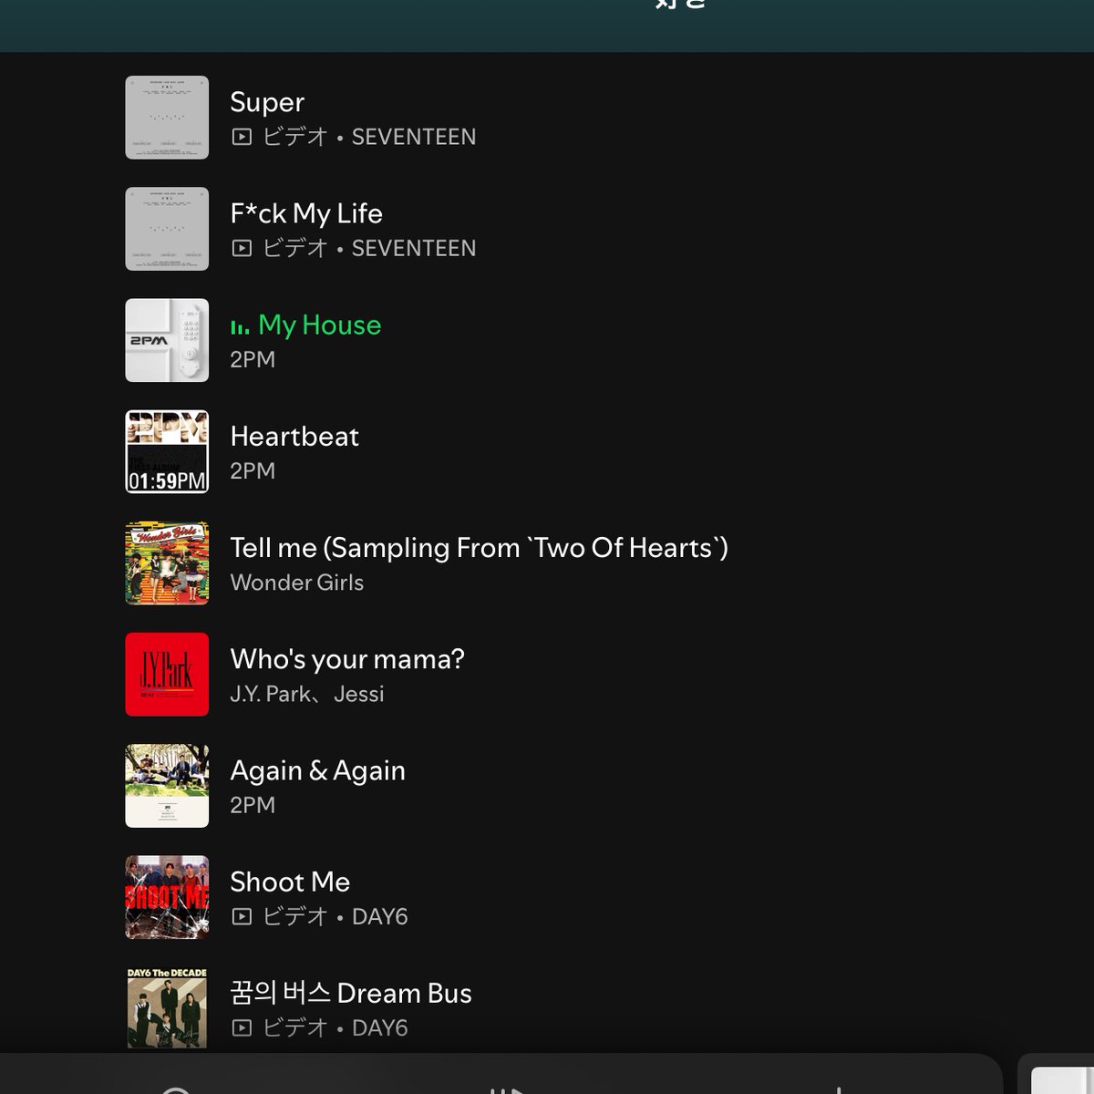Select the 2PM My House cover art
The height and width of the screenshot is (1094, 1094).
[x=167, y=340]
